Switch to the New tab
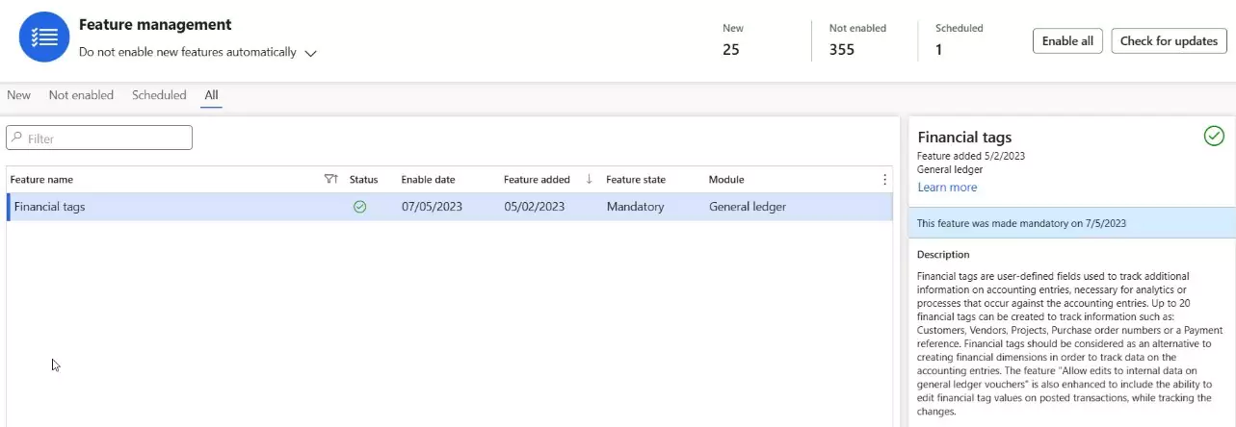 coord(18,95)
